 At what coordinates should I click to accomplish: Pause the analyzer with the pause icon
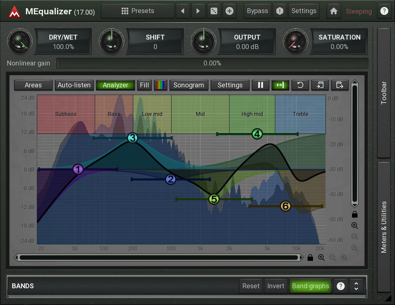point(261,85)
